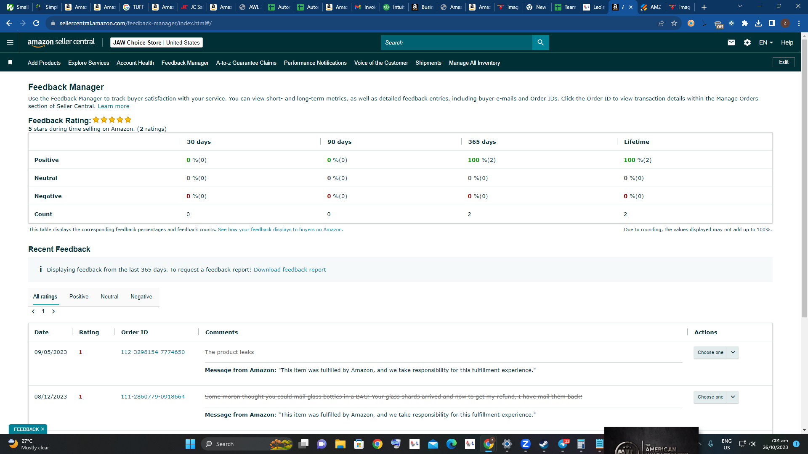
Task: Open Microsoft Store from the taskbar
Action: (x=359, y=444)
